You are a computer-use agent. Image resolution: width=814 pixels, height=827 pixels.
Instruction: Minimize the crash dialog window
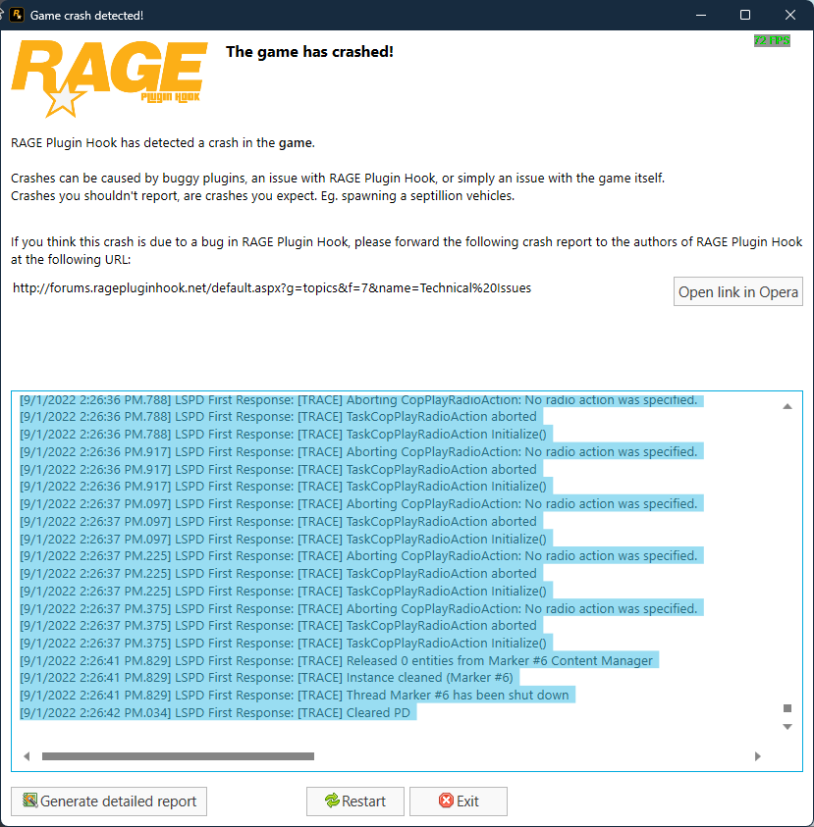701,15
